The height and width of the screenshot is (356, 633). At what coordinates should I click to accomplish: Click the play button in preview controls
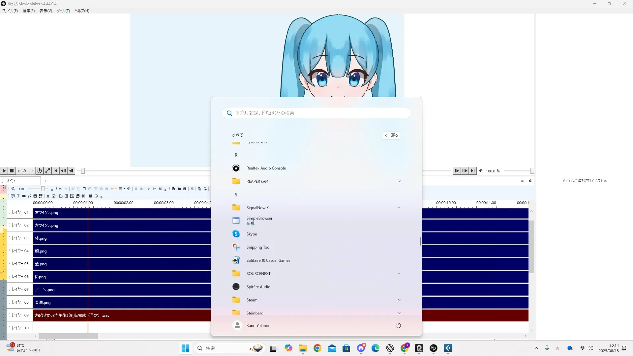point(4,171)
